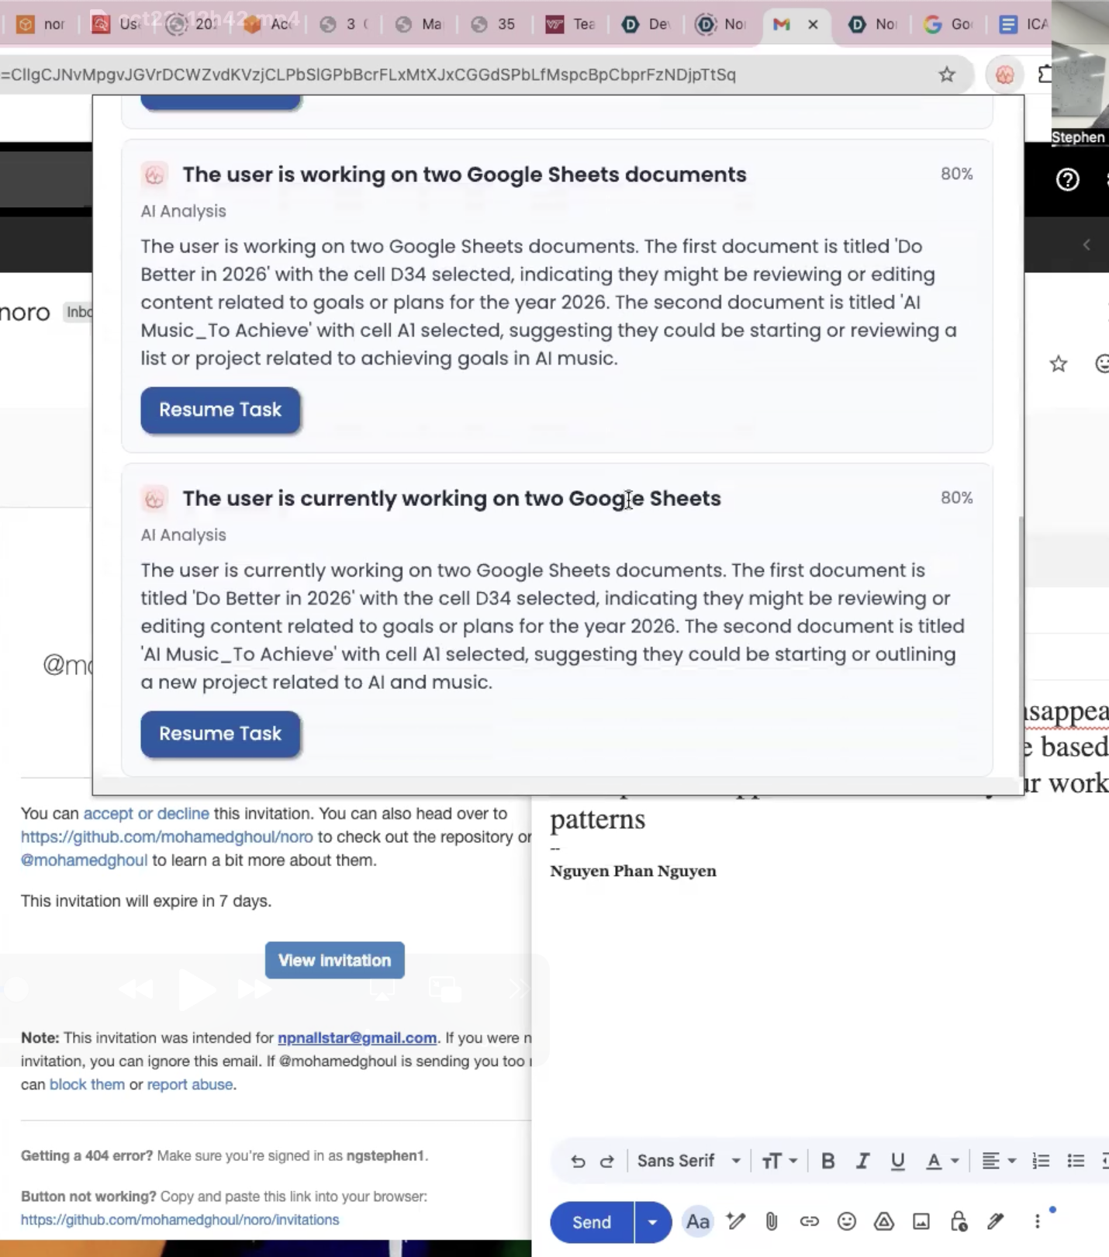Click the View invitation button
This screenshot has height=1257, width=1109.
tap(334, 960)
